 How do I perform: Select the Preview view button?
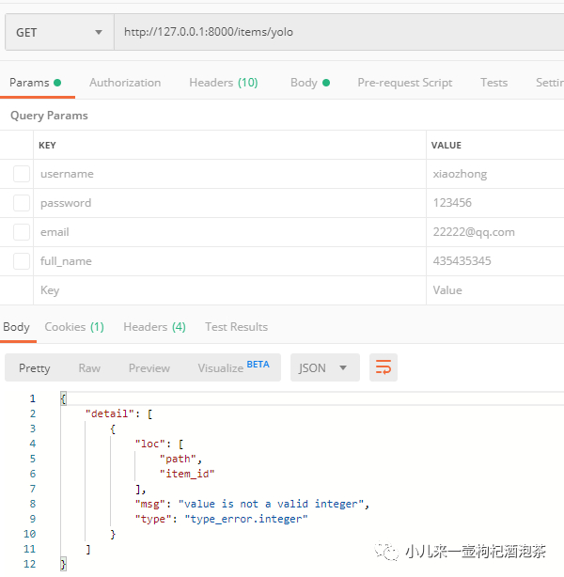[x=149, y=368]
